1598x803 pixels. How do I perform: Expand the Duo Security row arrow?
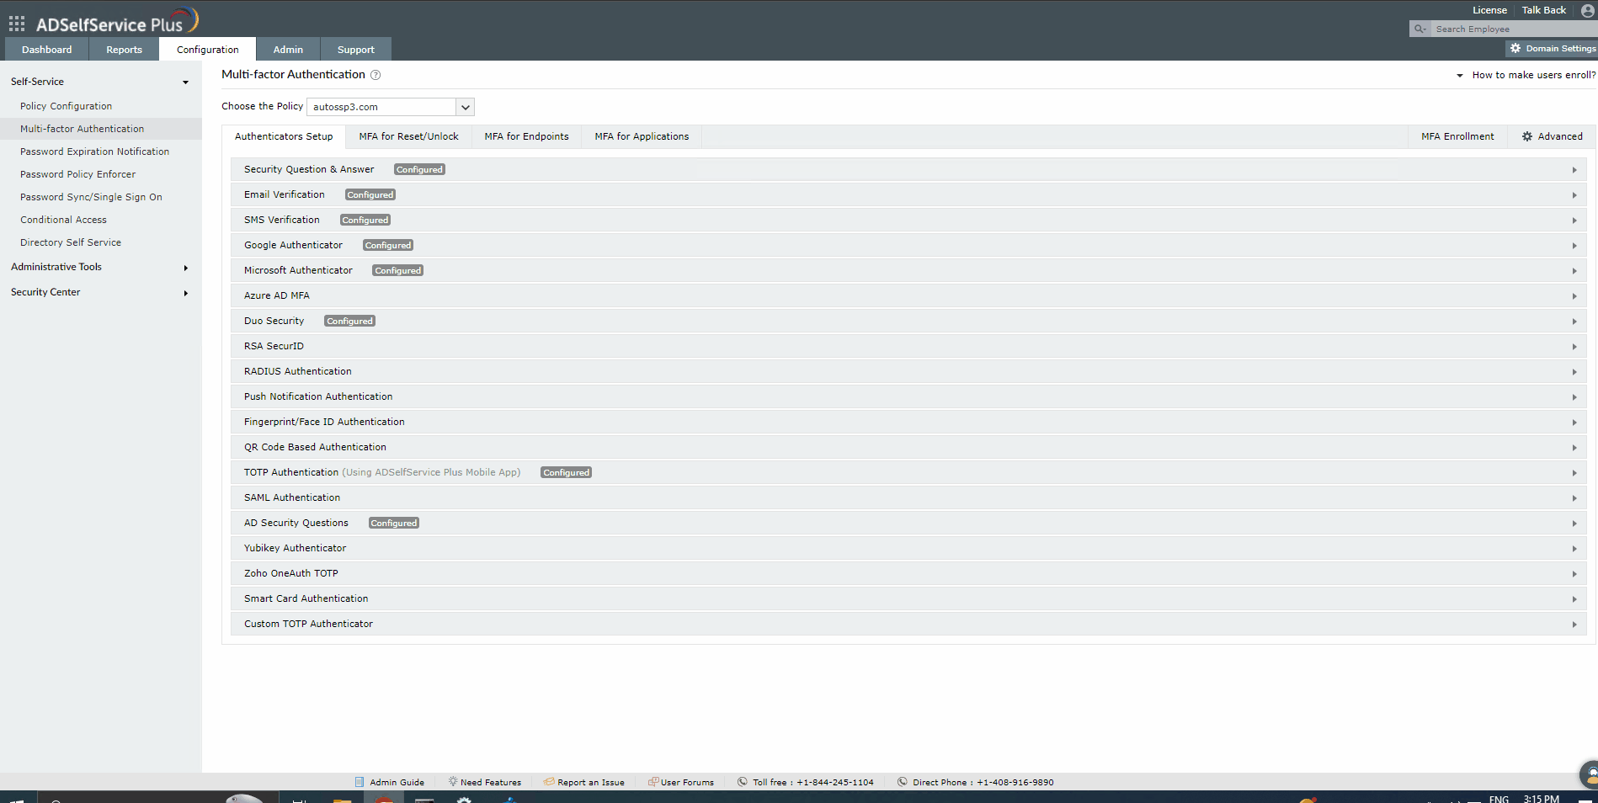coord(1574,322)
